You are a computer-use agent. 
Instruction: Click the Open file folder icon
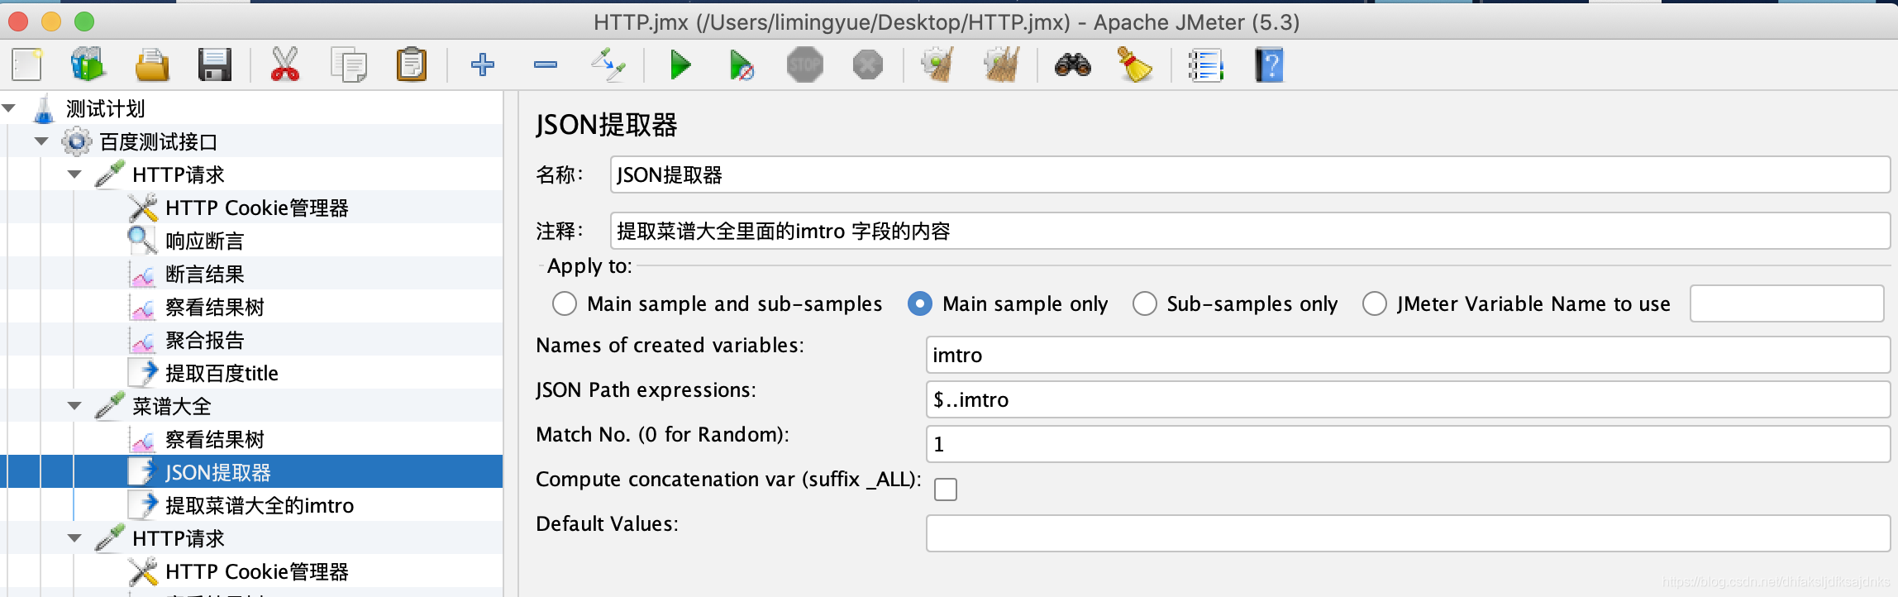tap(152, 64)
